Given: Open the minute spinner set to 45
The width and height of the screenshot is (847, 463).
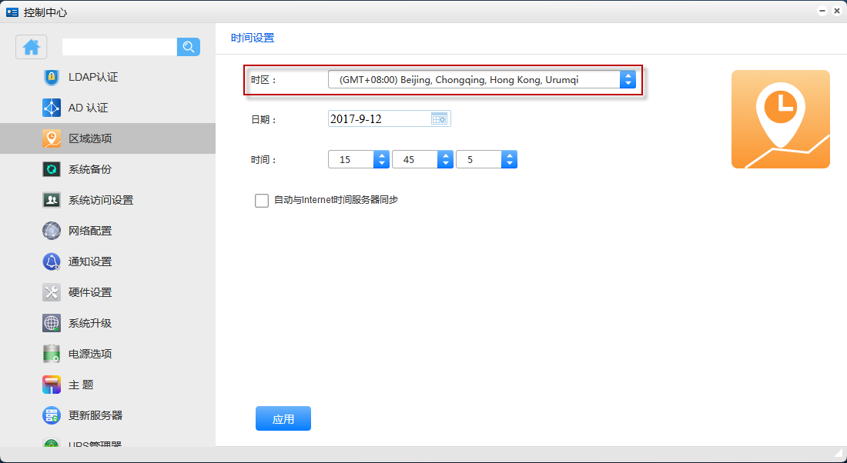Looking at the screenshot, I should [445, 159].
